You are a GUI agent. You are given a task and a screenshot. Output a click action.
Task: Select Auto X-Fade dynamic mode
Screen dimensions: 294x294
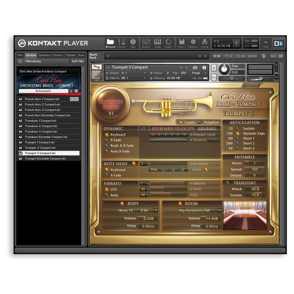(x=107, y=151)
